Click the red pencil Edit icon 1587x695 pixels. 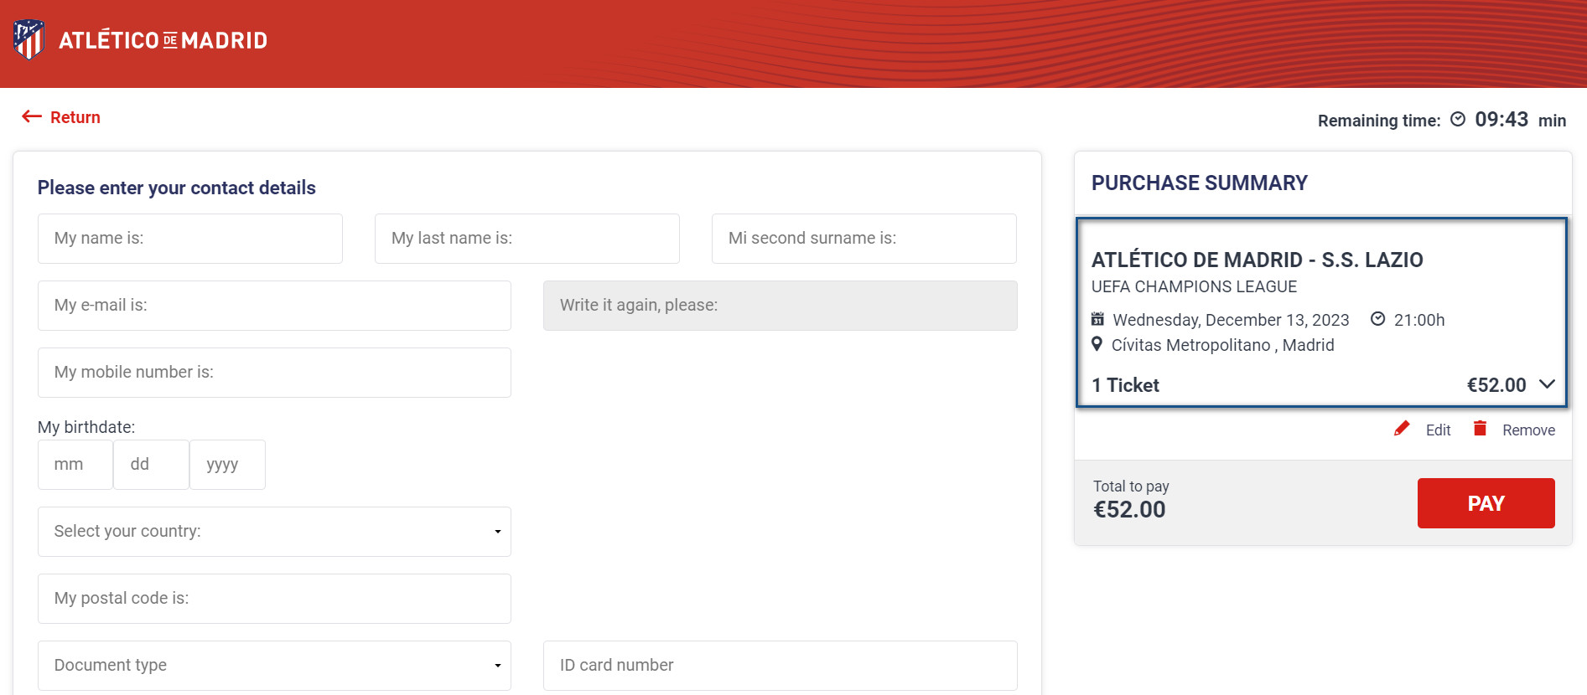point(1401,429)
